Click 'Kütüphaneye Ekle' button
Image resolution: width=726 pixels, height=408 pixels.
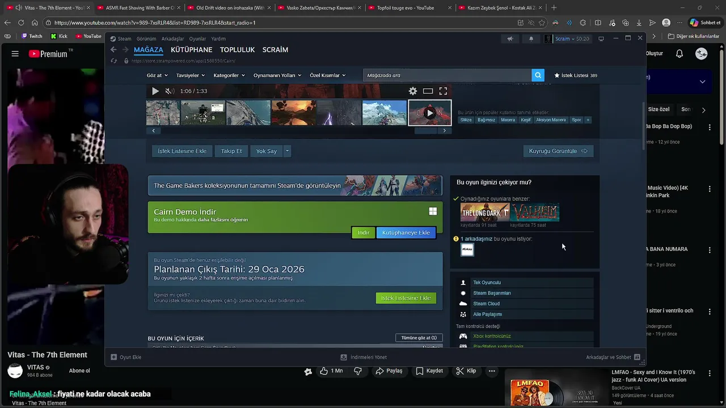(406, 233)
